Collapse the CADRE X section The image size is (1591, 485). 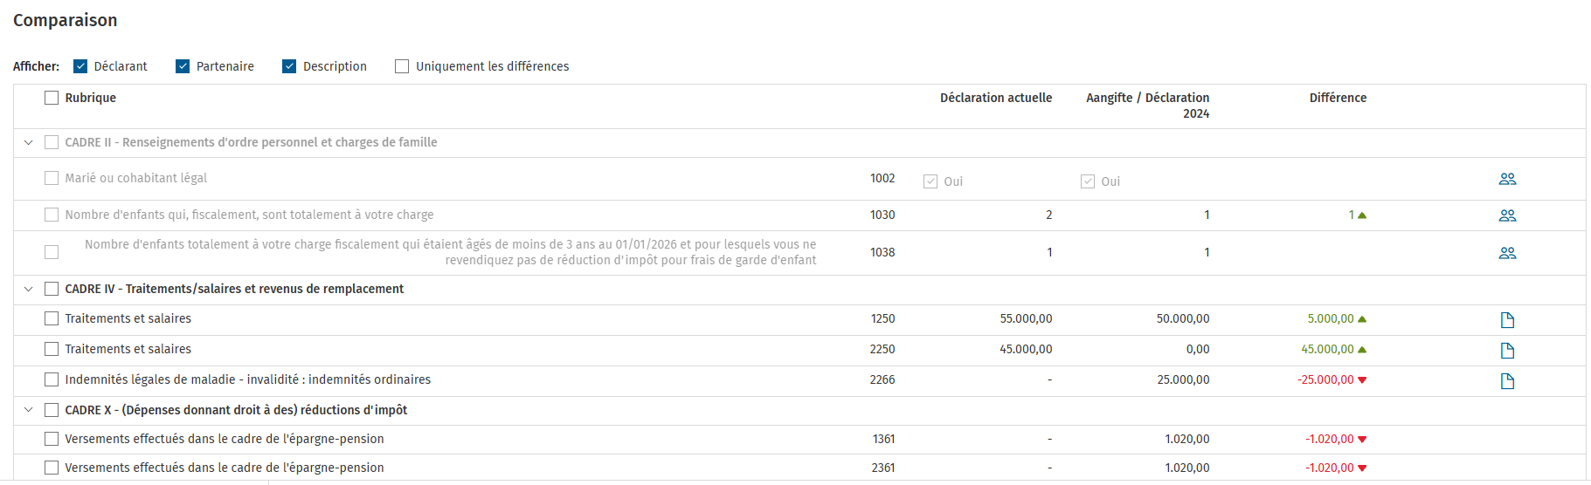(x=28, y=410)
